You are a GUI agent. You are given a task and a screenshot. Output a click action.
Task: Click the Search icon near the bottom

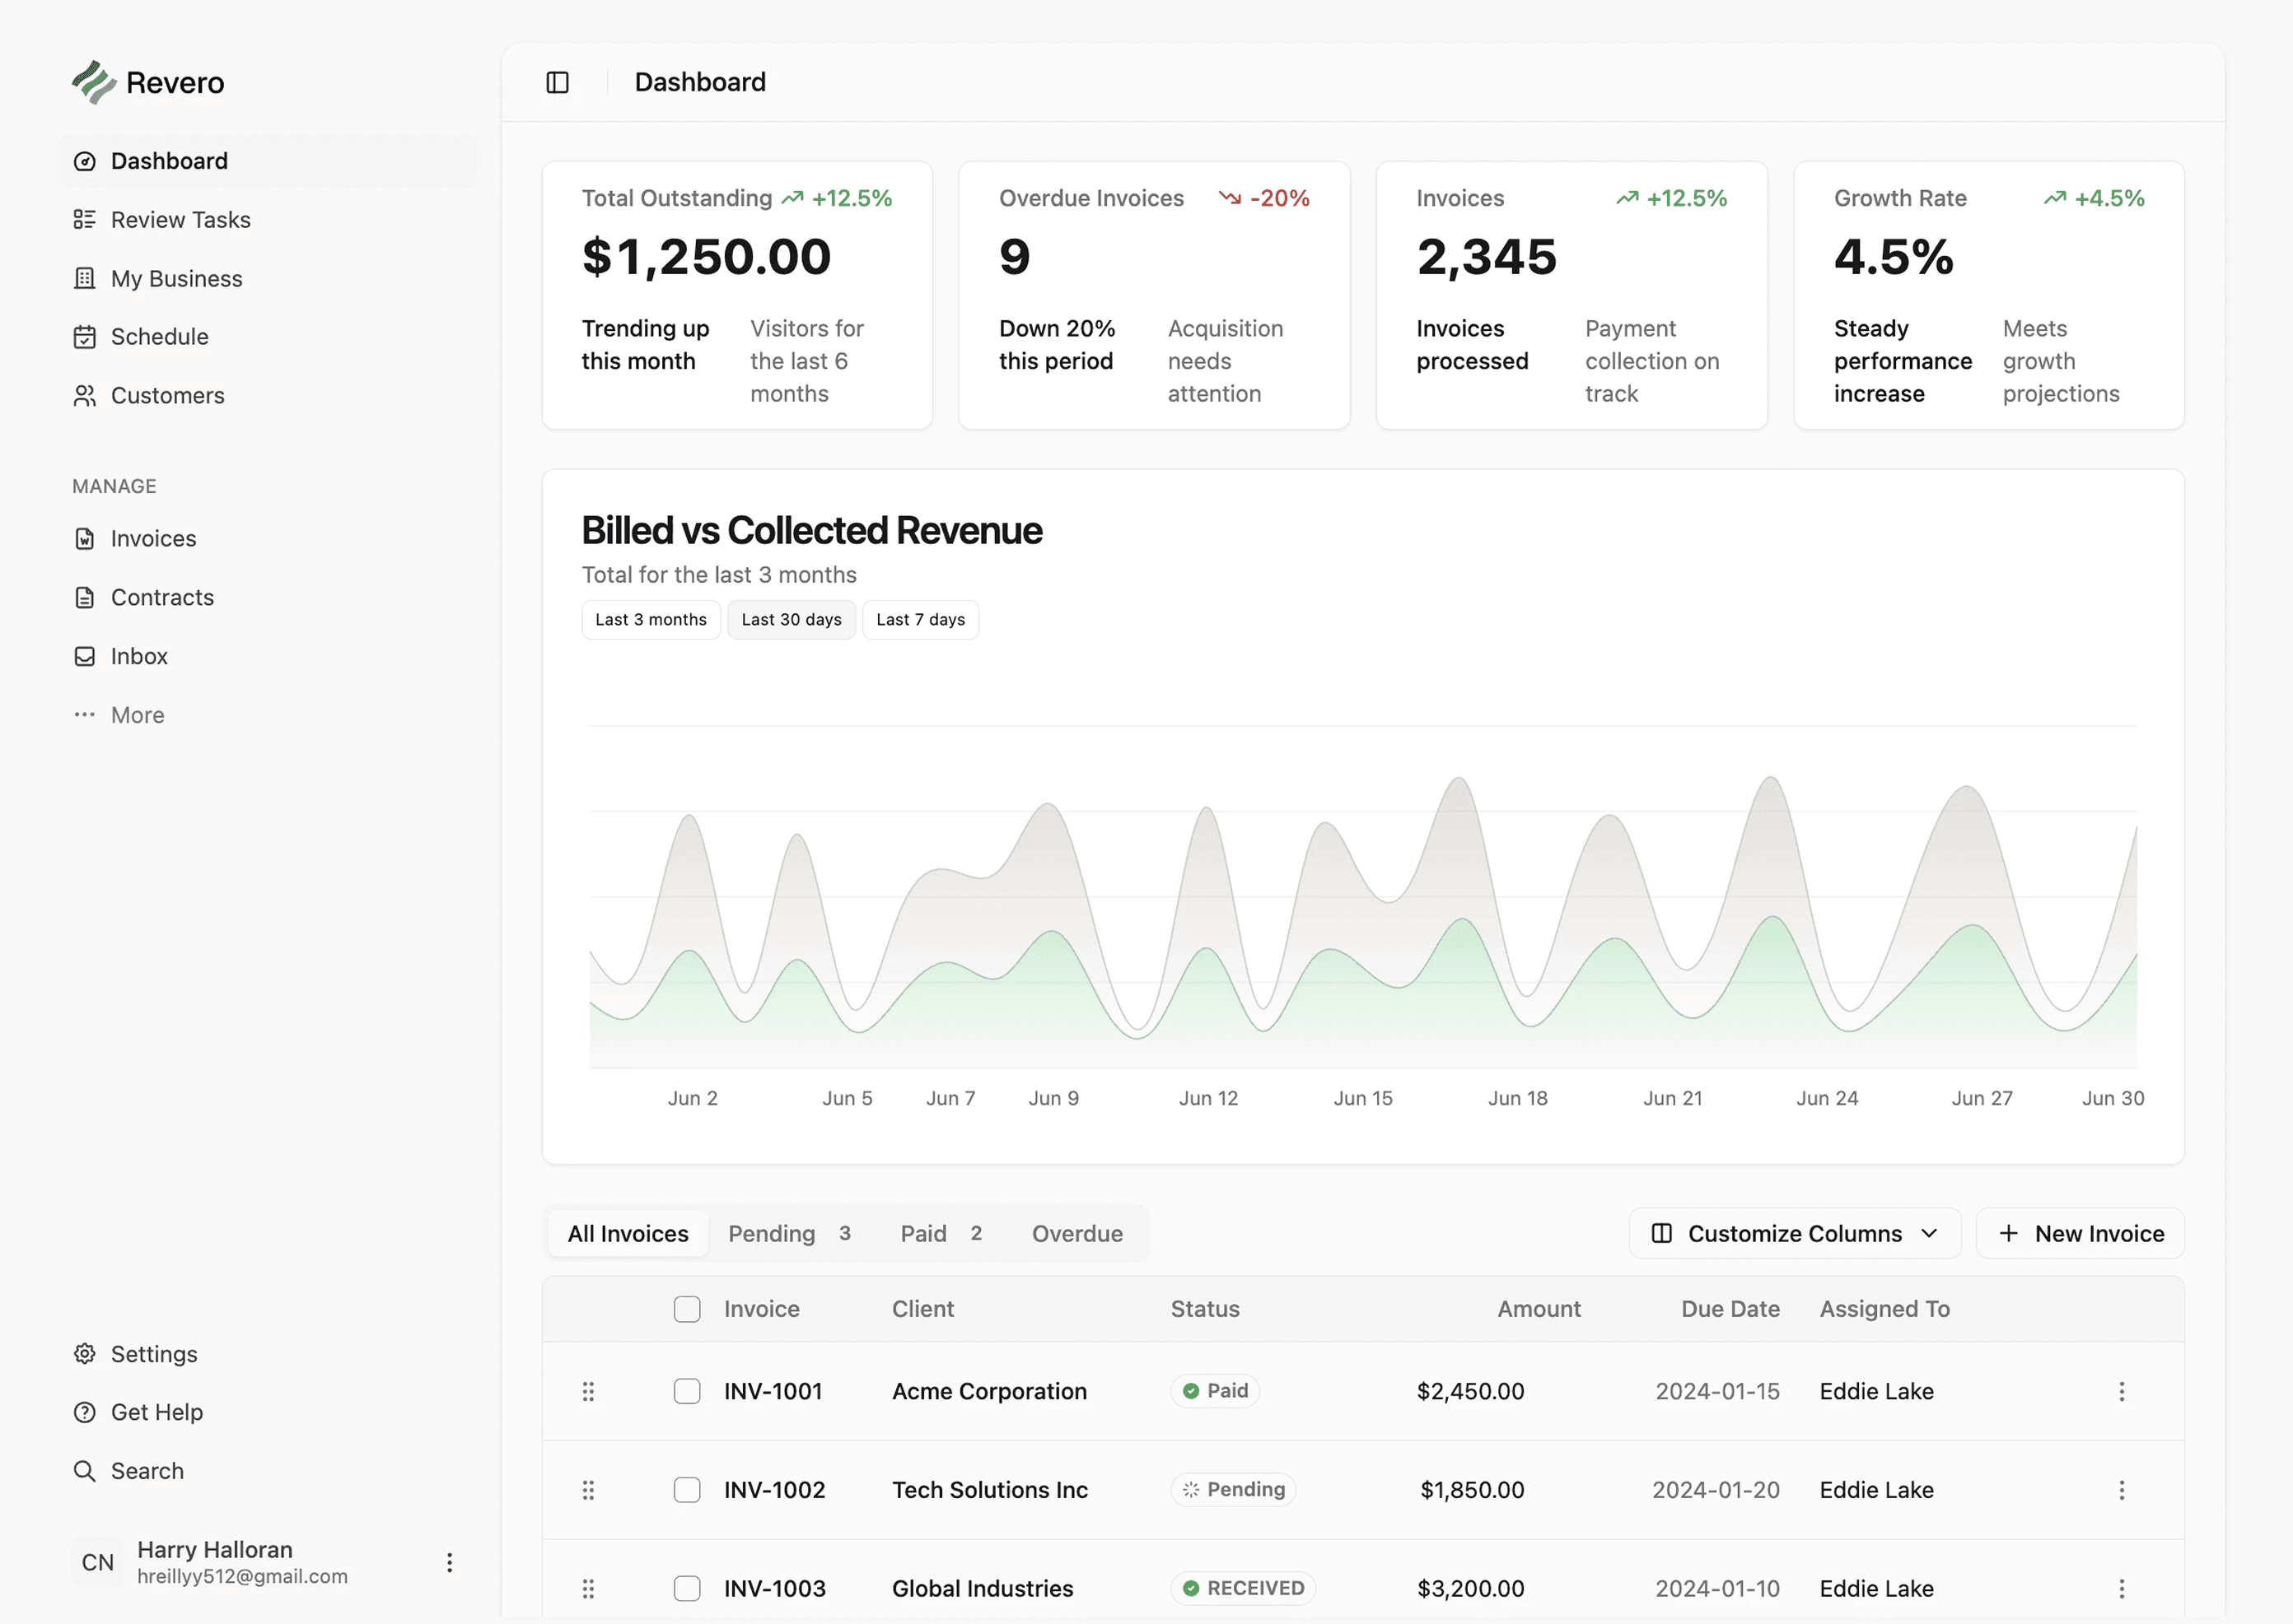[85, 1470]
